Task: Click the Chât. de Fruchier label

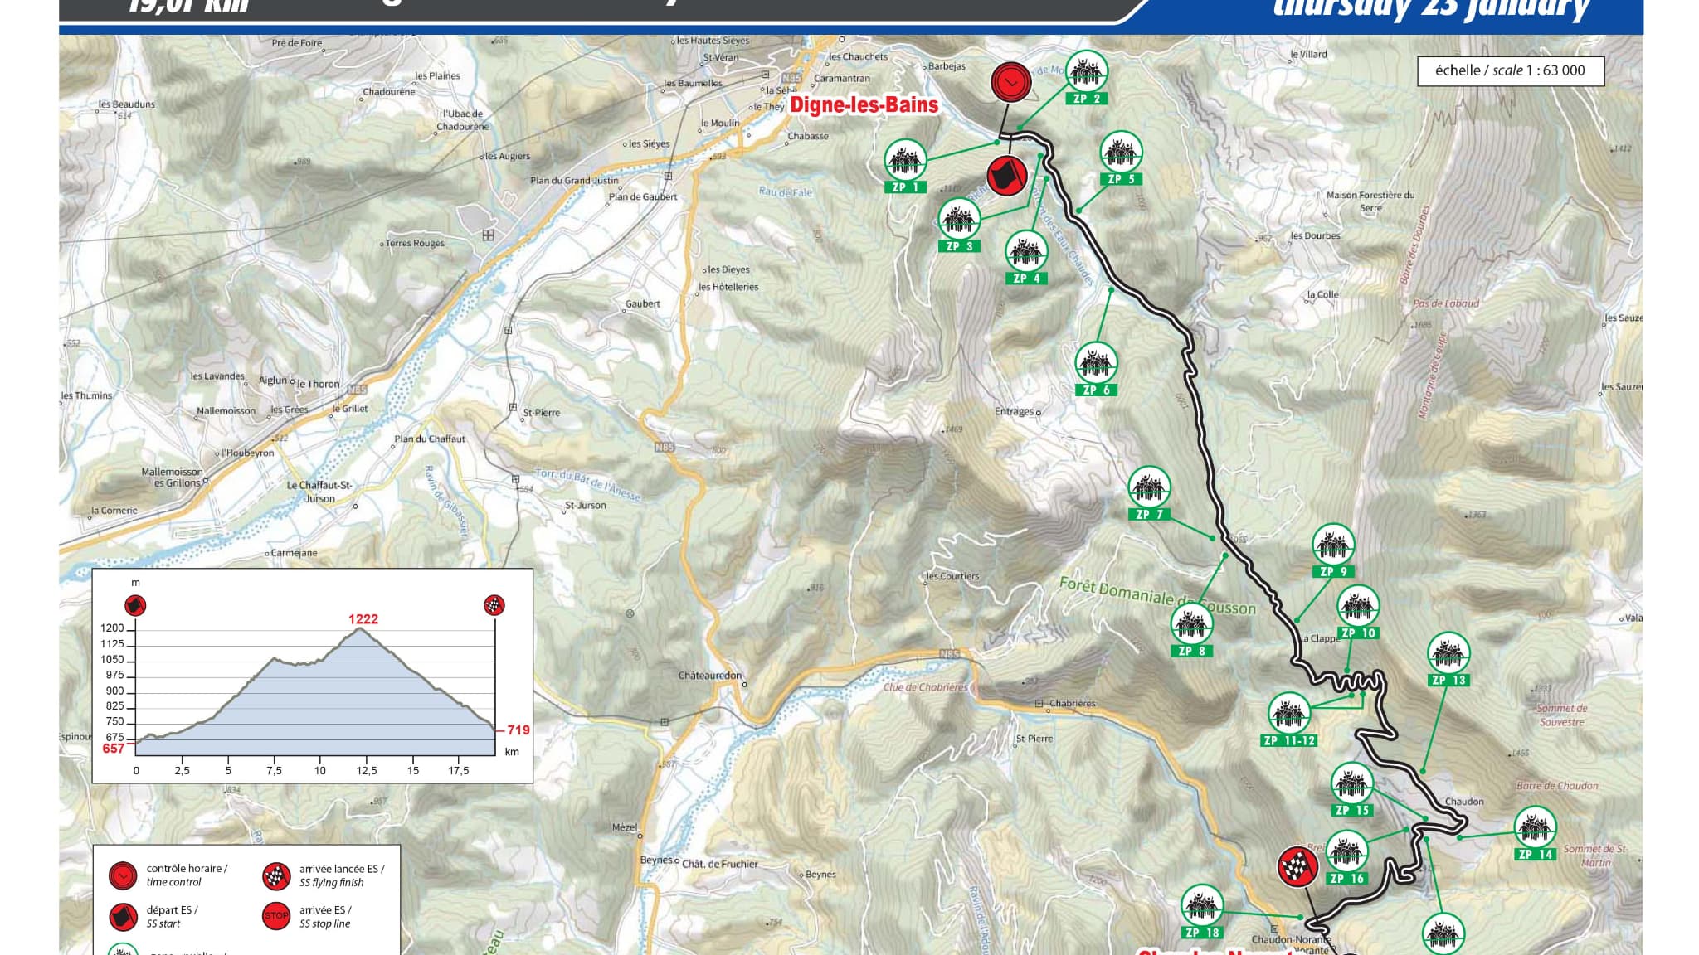Action: (720, 864)
